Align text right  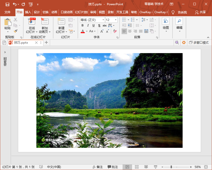click(135, 31)
